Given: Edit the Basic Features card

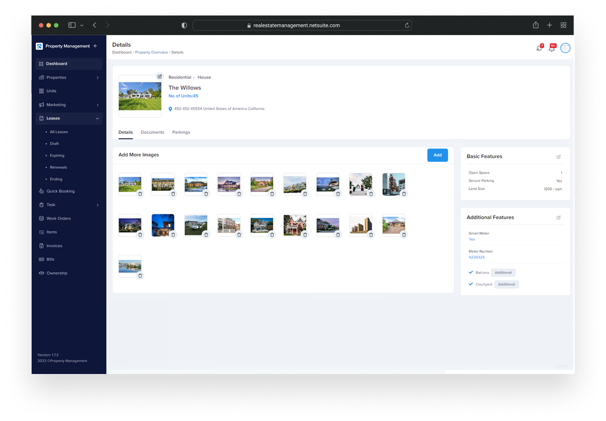Looking at the screenshot, I should coord(558,157).
